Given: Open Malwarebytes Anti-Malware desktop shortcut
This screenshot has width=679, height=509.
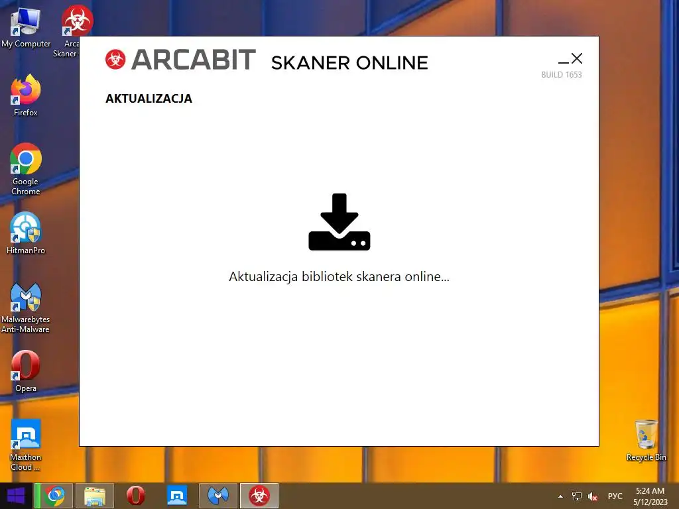Looking at the screenshot, I should tap(26, 308).
